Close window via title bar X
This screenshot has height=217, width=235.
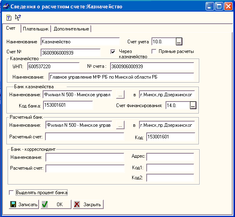[x=228, y=6]
